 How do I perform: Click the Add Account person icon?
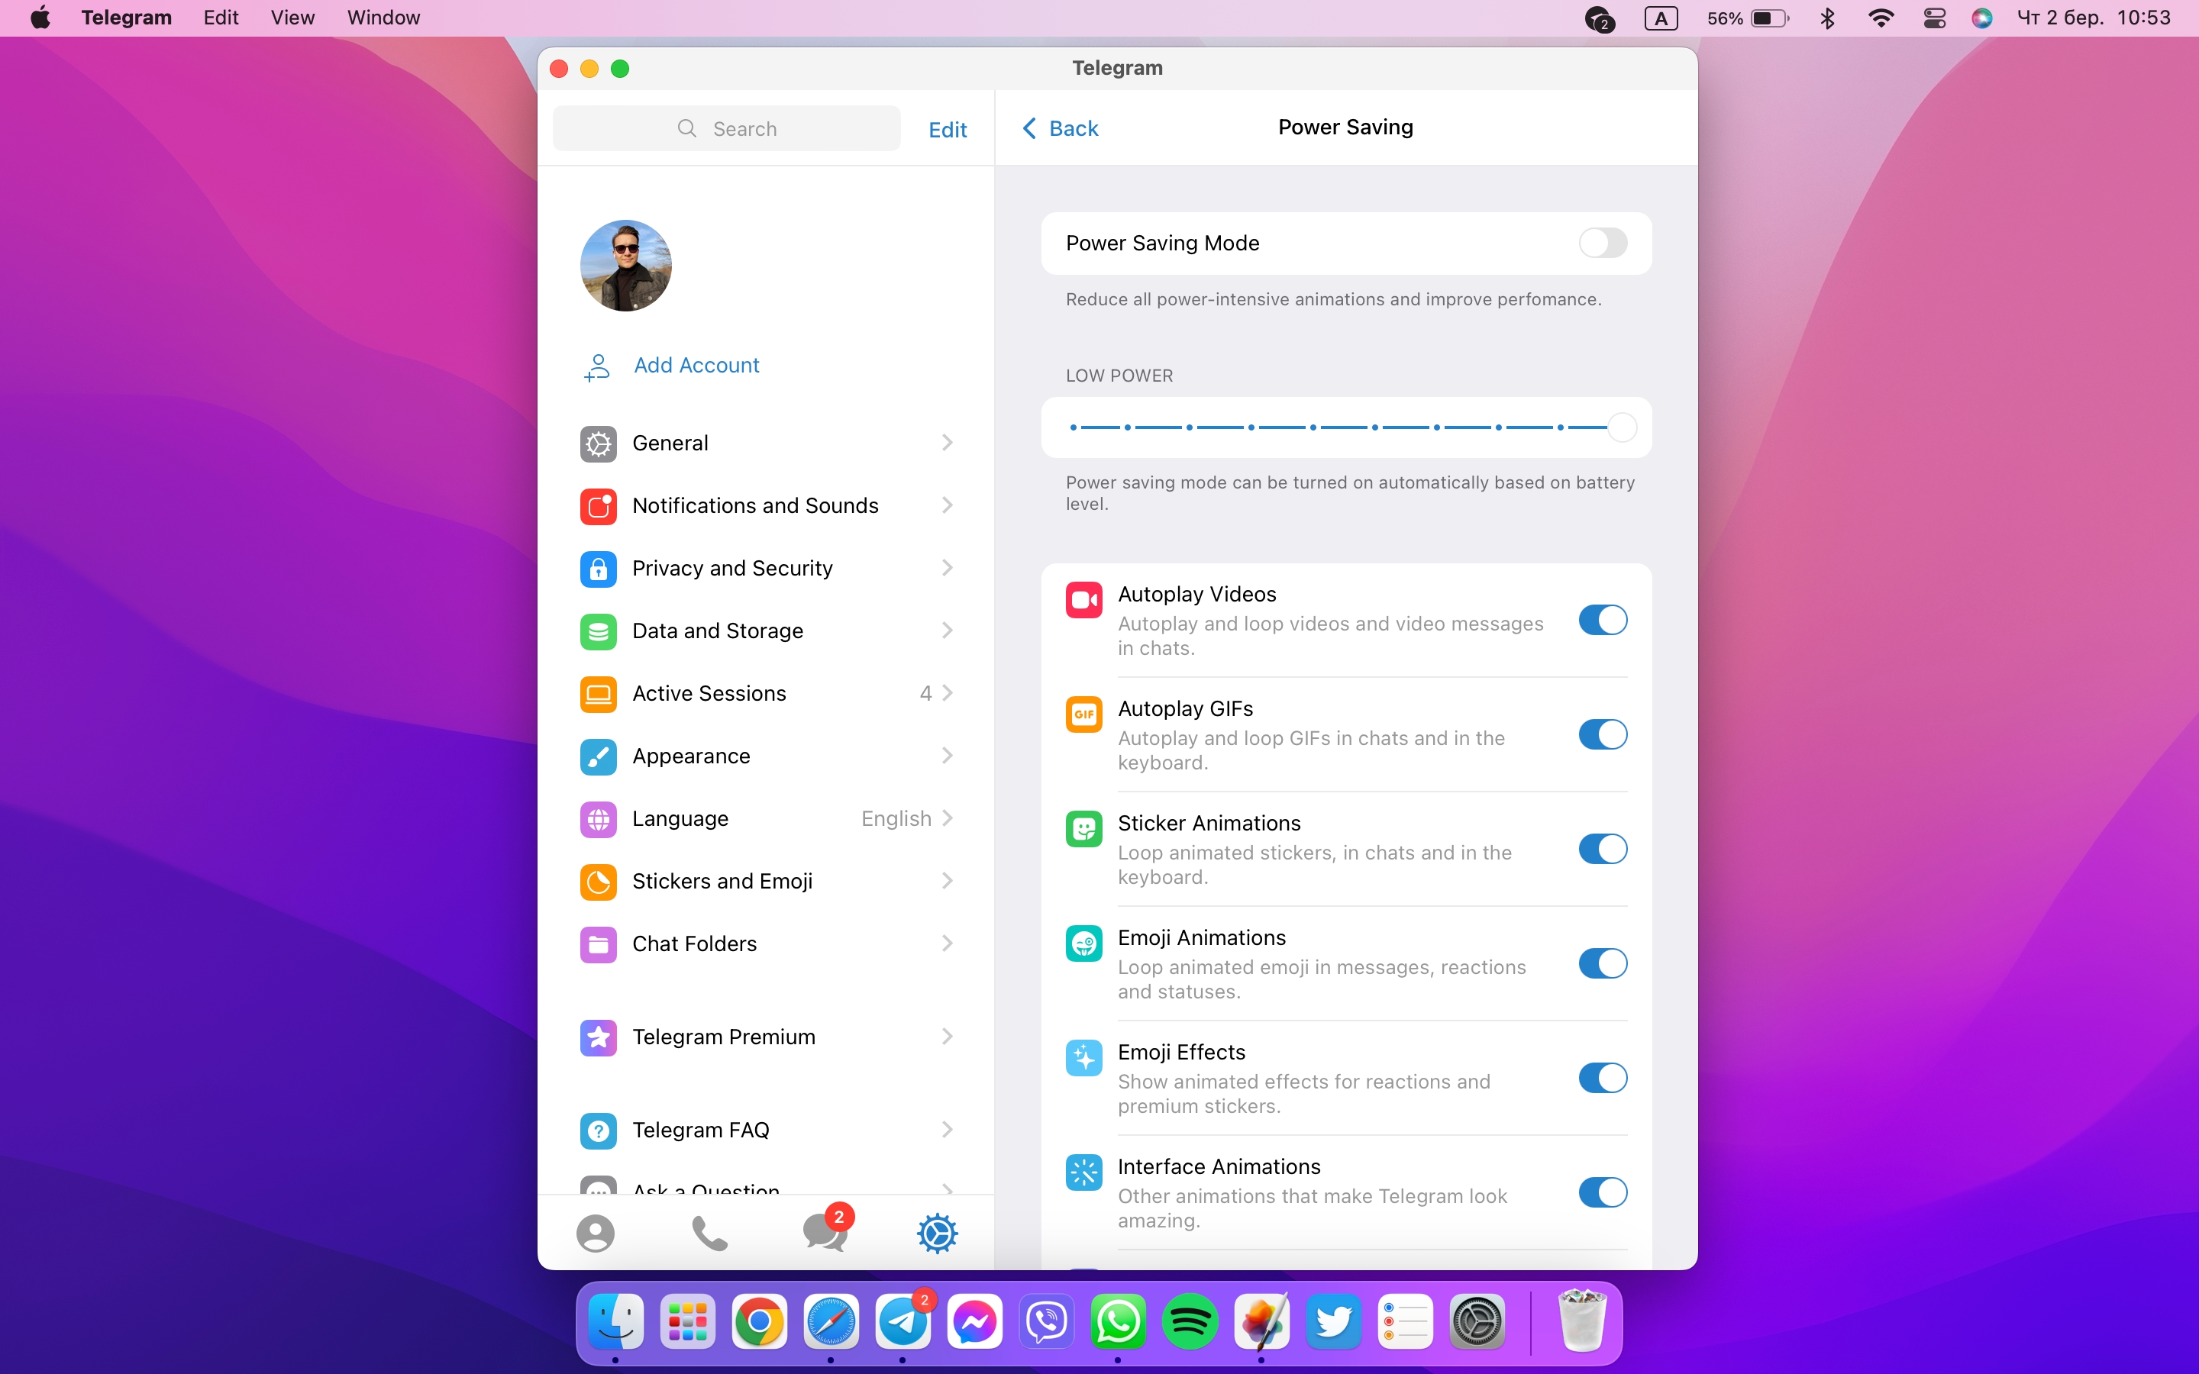597,366
